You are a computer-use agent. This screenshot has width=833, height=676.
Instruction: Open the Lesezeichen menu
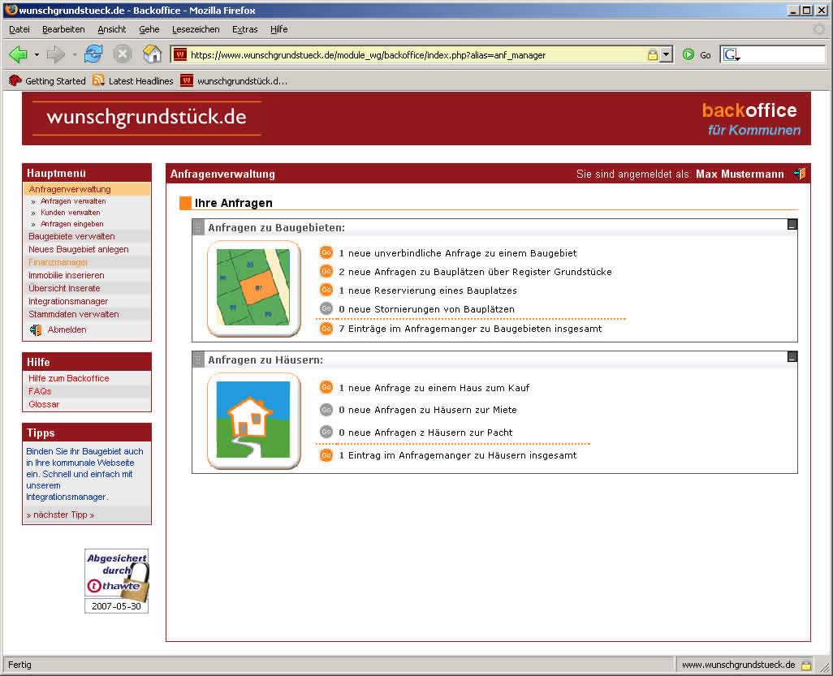pos(196,29)
